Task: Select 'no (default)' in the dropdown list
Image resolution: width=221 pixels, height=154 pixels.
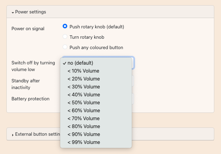Action: point(80,63)
